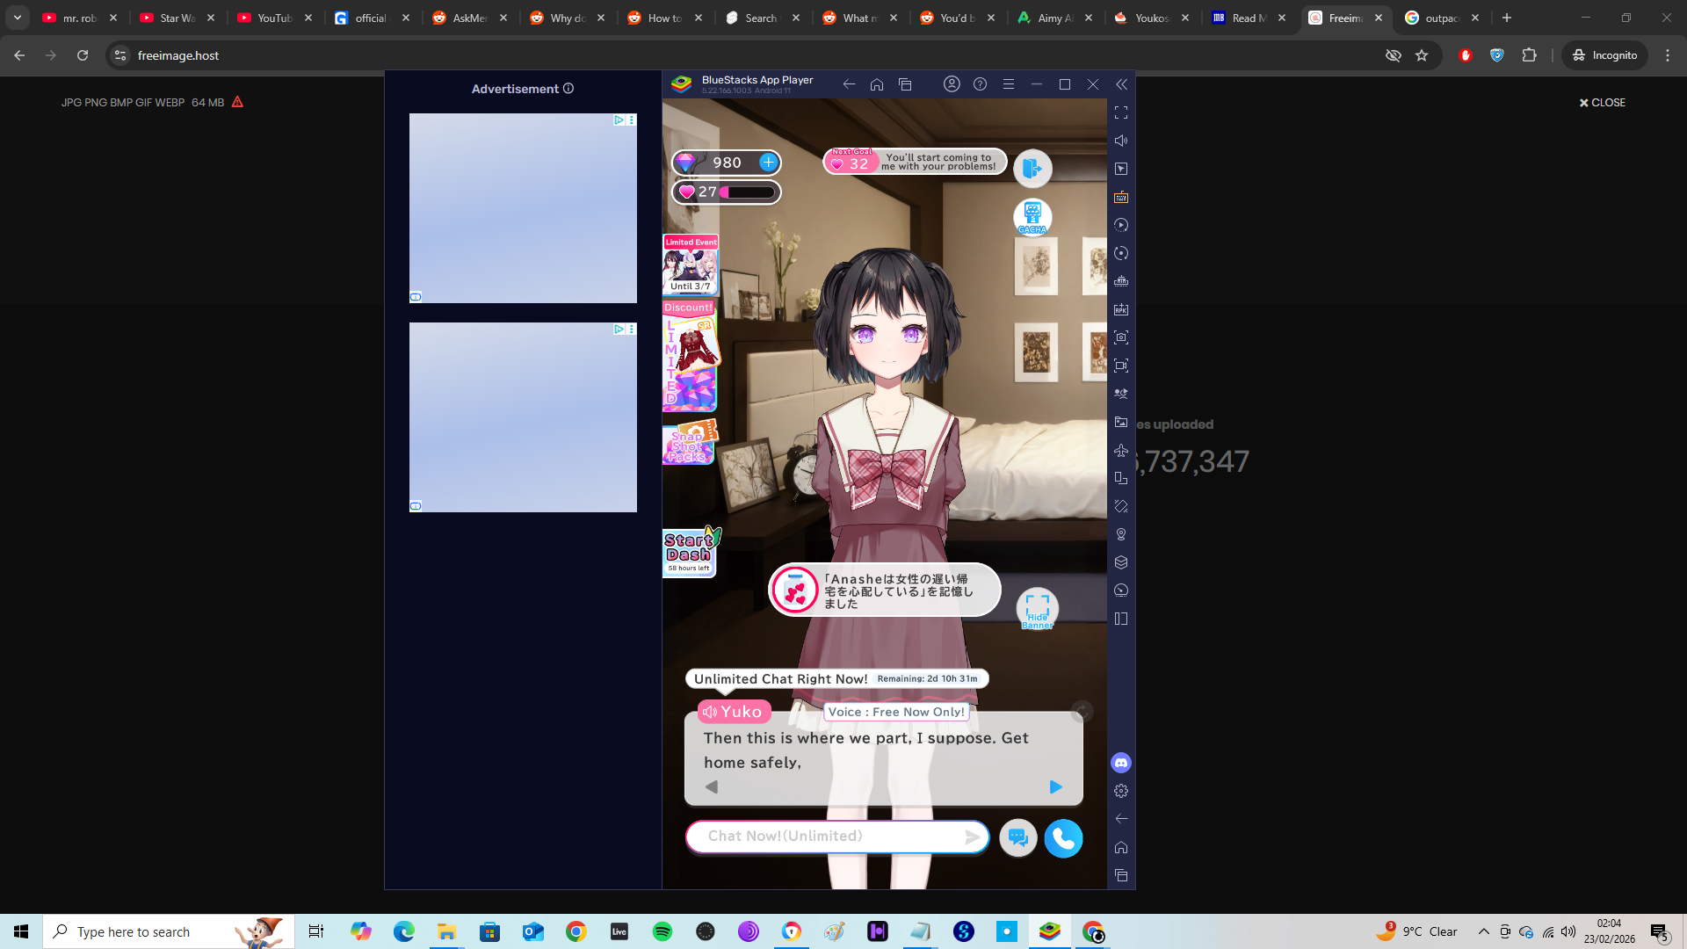This screenshot has width=1687, height=949.
Task: Take a BlueStacks screenshot with camera icon
Action: click(1121, 337)
